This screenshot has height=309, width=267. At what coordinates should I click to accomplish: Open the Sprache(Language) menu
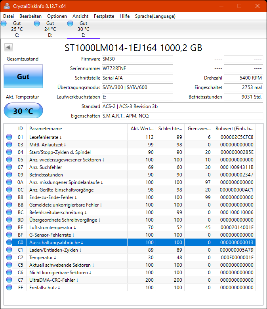tap(155, 16)
